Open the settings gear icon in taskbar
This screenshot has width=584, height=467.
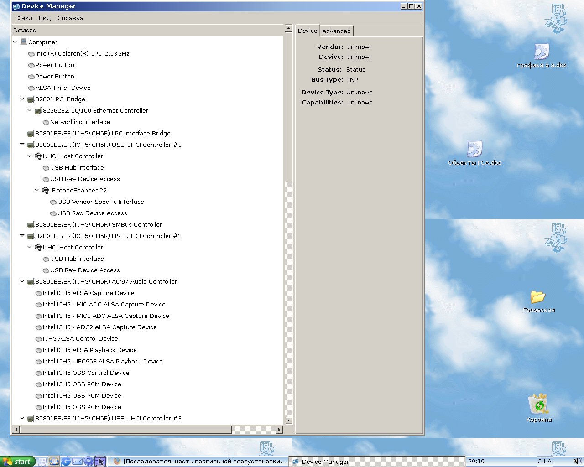click(x=89, y=462)
